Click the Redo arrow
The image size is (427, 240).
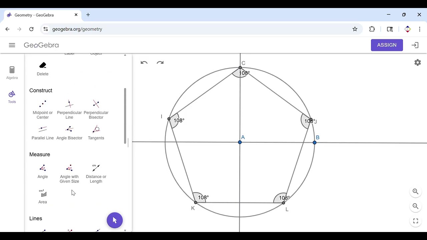click(x=160, y=63)
